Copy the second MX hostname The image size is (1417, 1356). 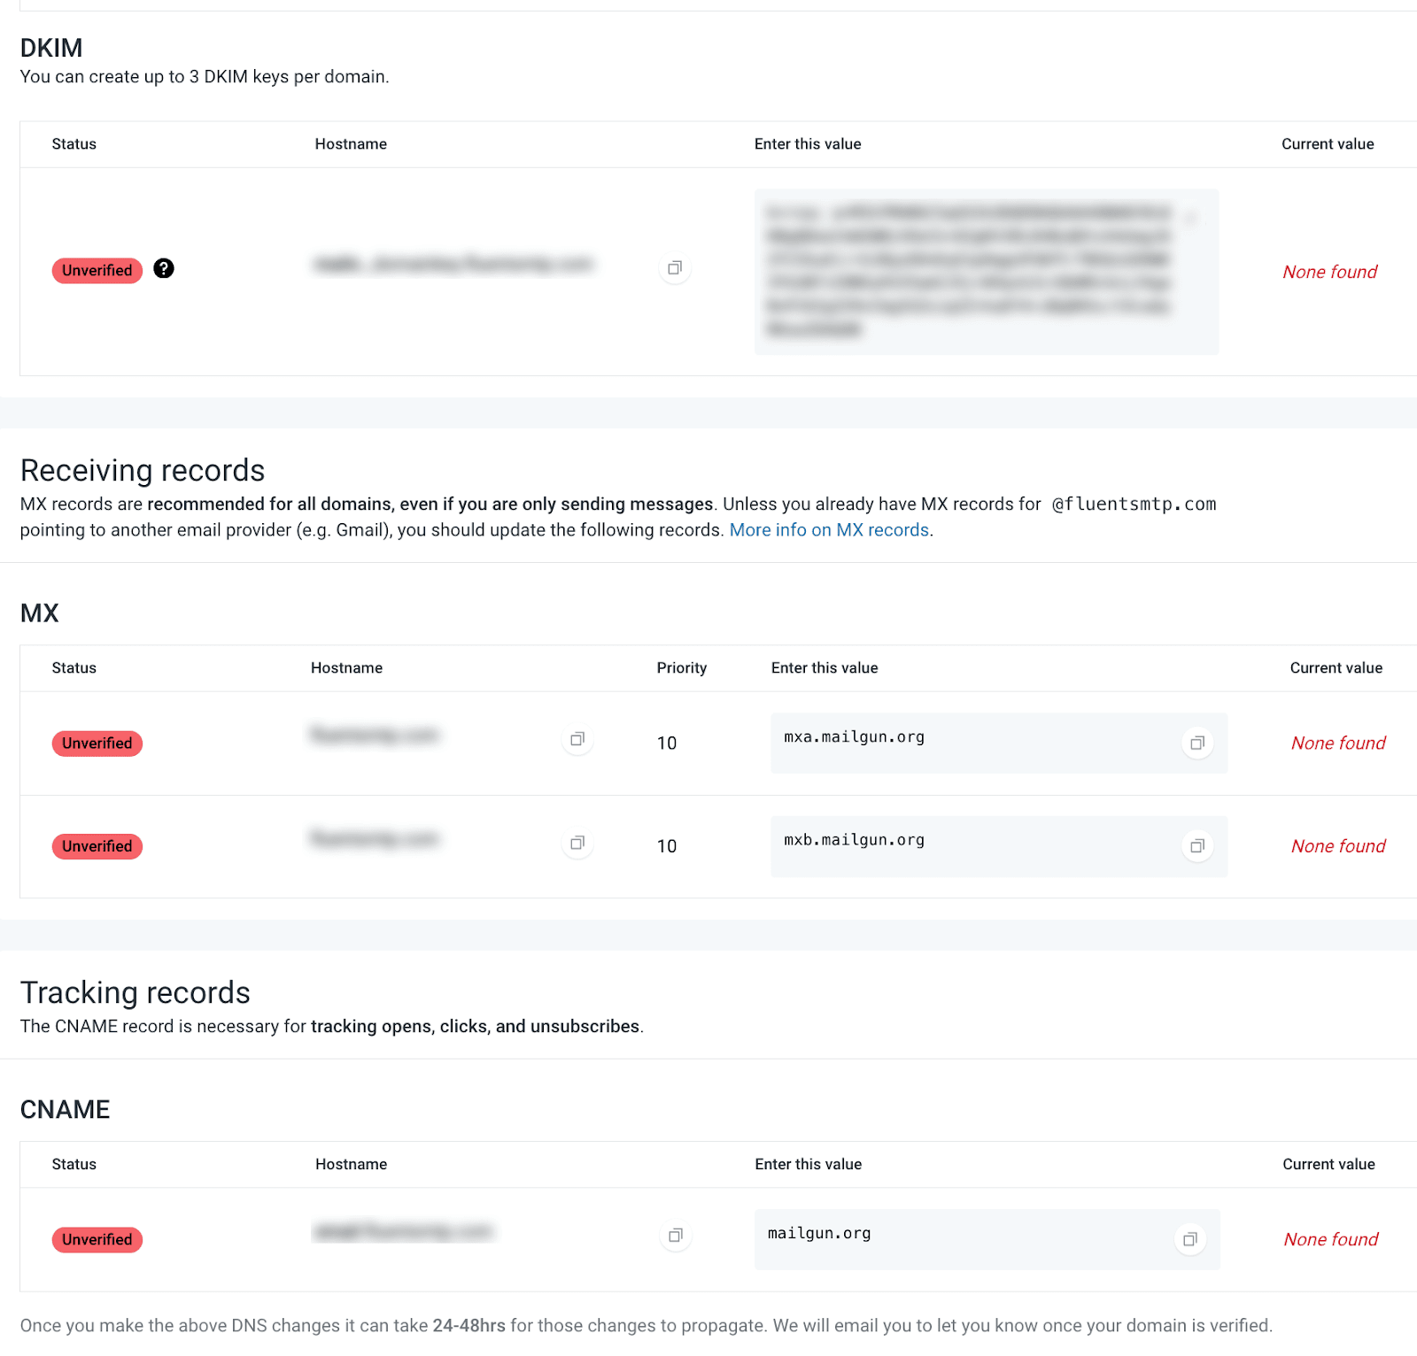(577, 844)
